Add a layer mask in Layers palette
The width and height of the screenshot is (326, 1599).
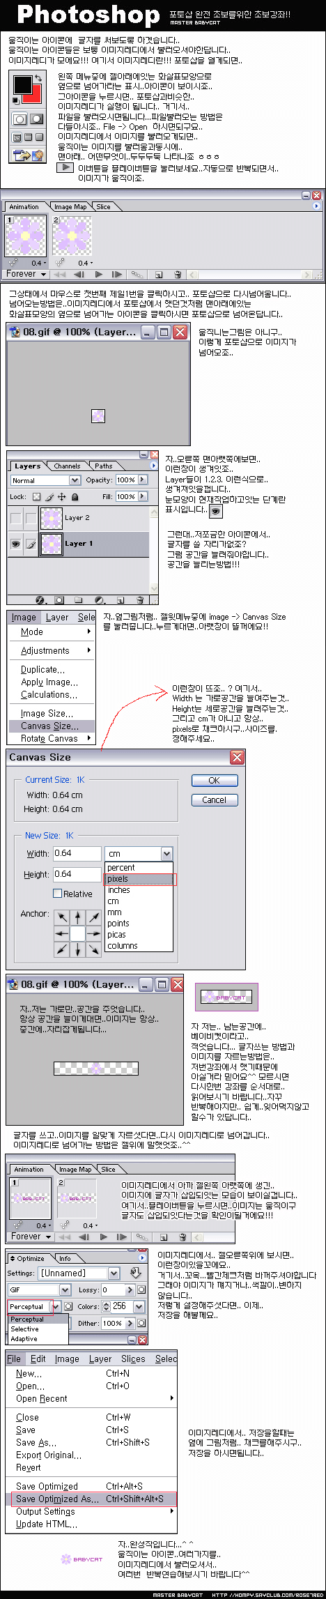[x=59, y=599]
